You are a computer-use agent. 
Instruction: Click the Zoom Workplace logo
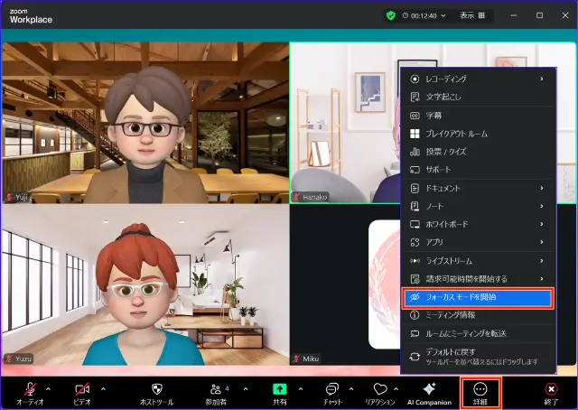tap(31, 16)
